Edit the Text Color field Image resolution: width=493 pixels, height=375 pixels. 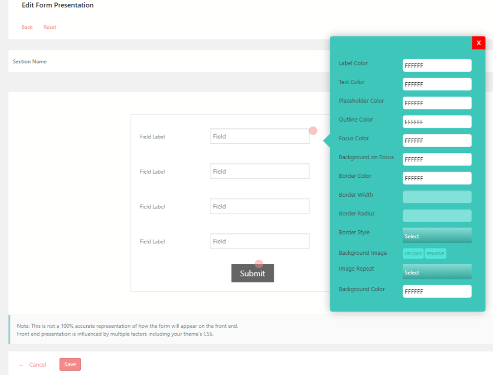pyautogui.click(x=437, y=84)
